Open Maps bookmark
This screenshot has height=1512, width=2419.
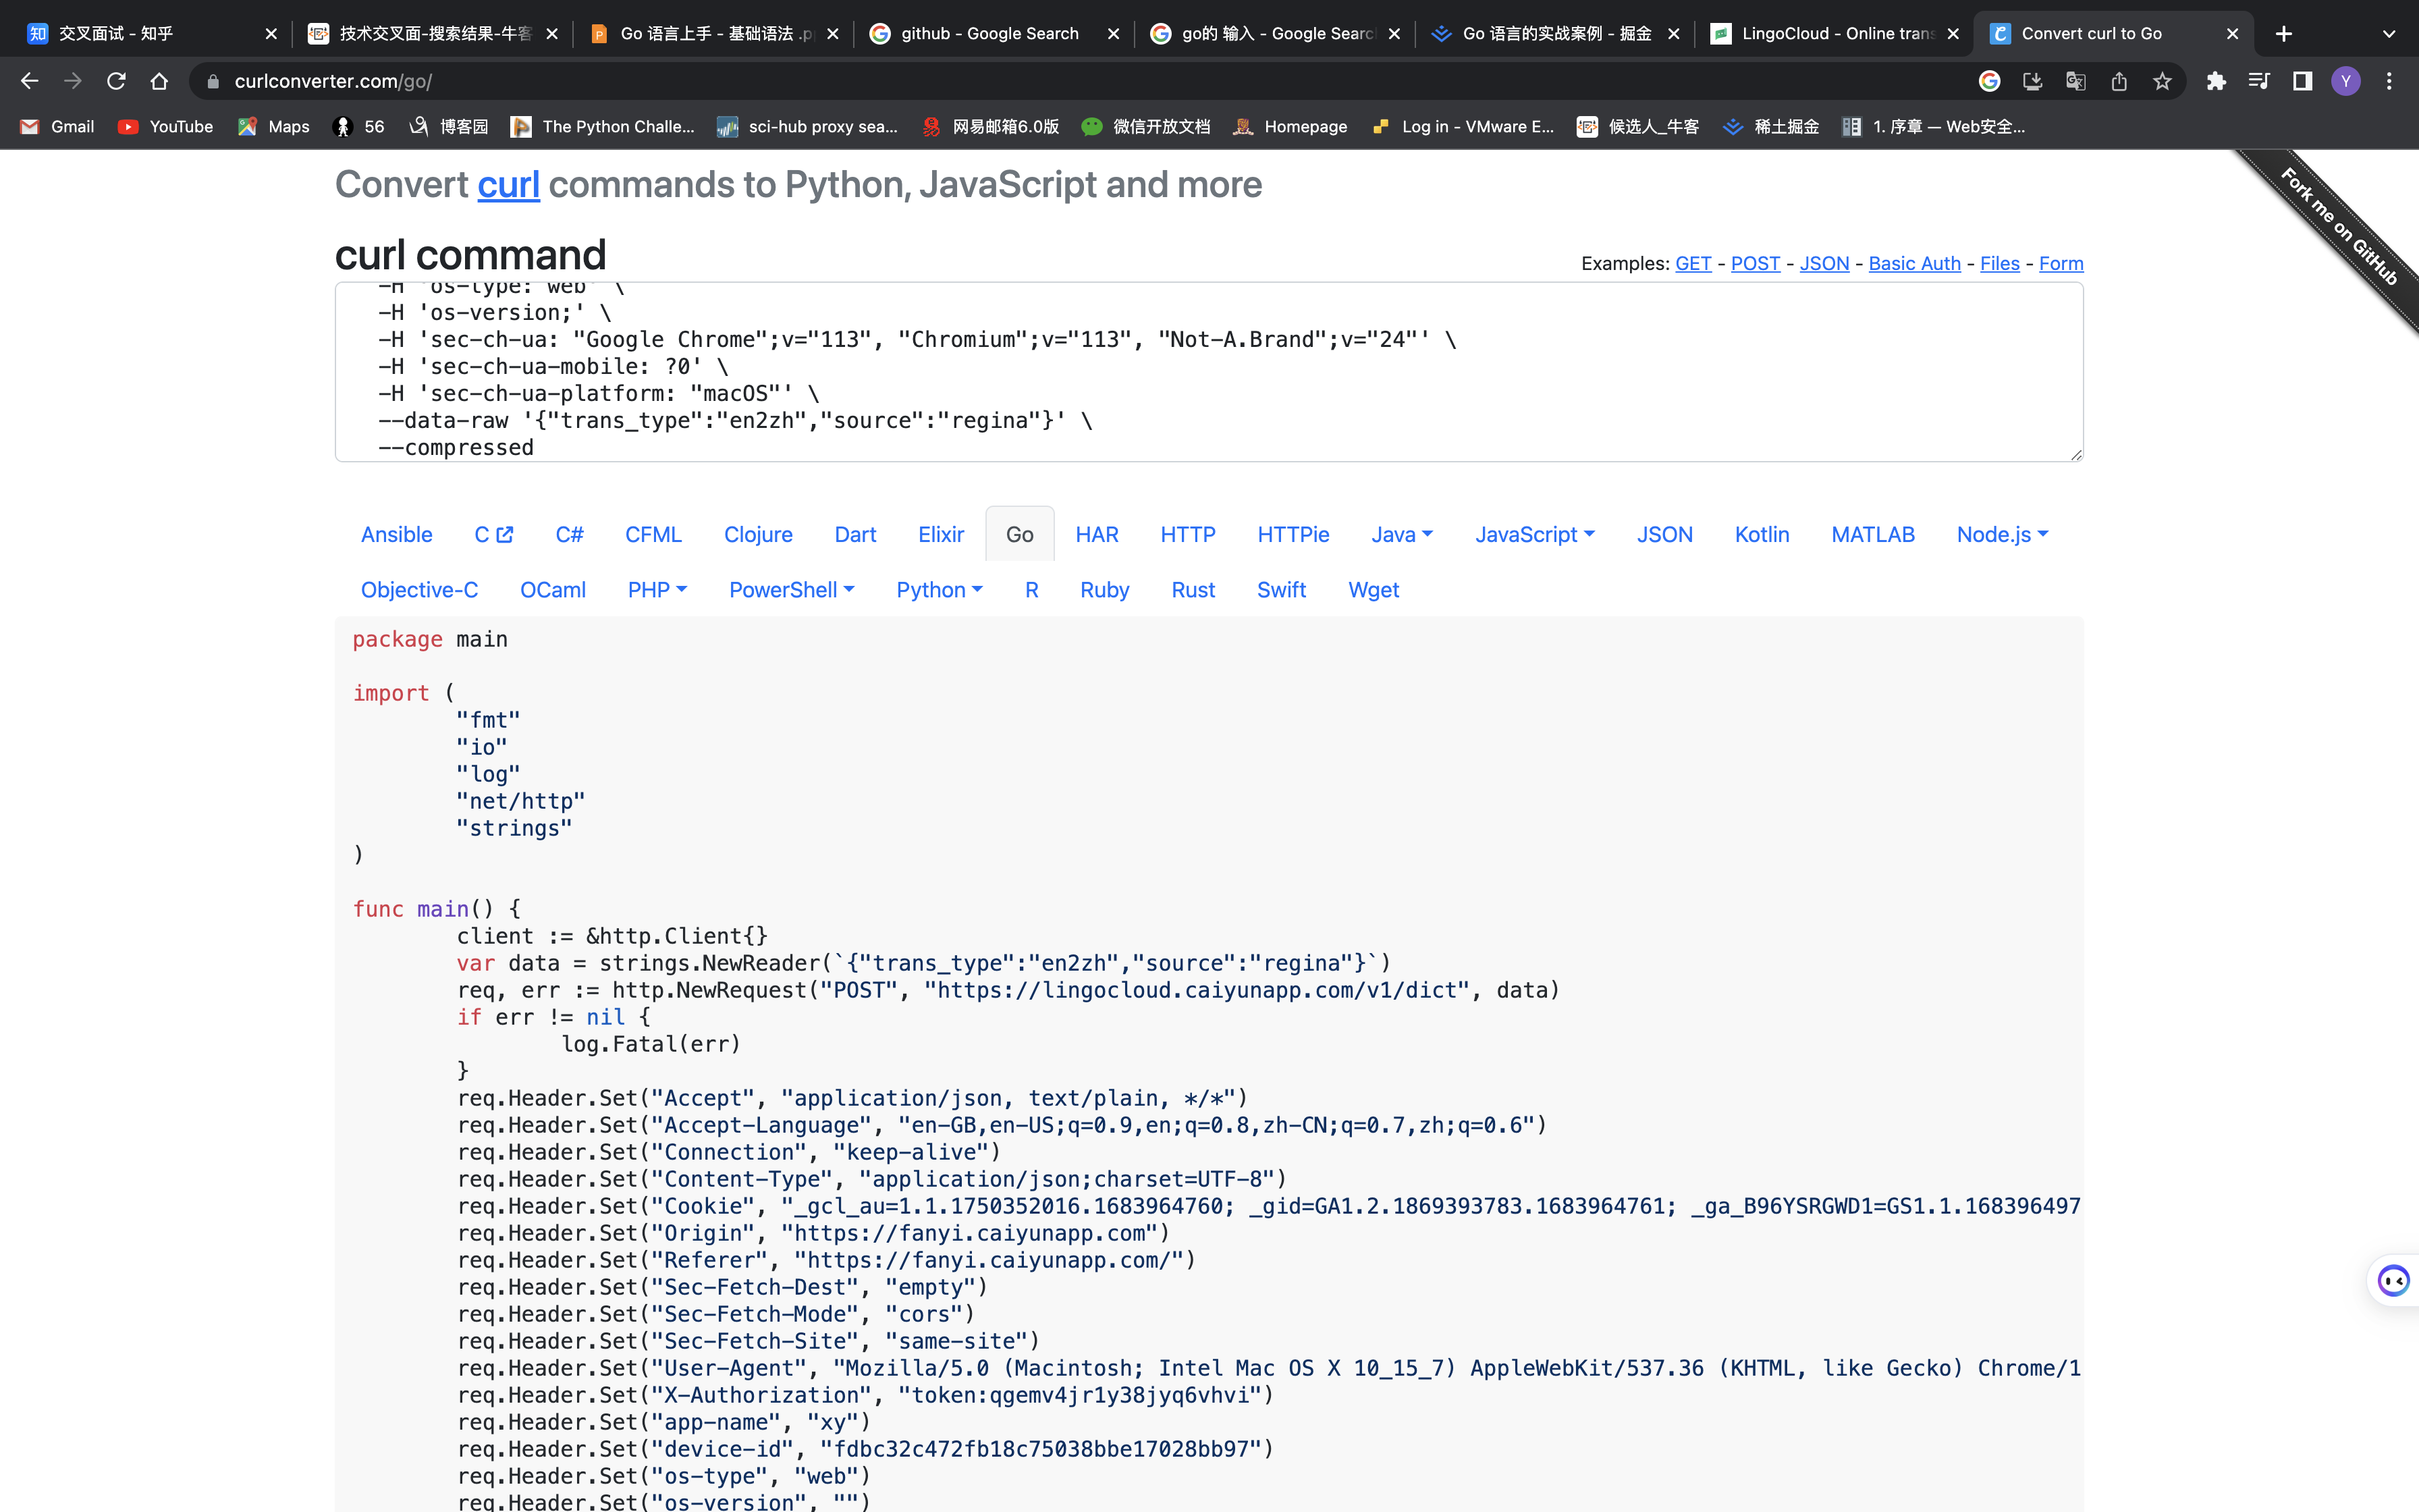275,127
